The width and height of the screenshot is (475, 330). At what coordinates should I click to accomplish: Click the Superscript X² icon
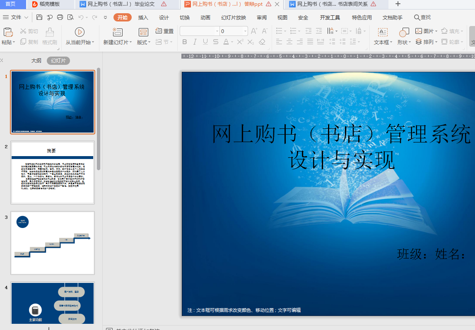[x=240, y=42]
